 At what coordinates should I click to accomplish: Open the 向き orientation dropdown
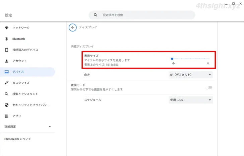coord(191,75)
